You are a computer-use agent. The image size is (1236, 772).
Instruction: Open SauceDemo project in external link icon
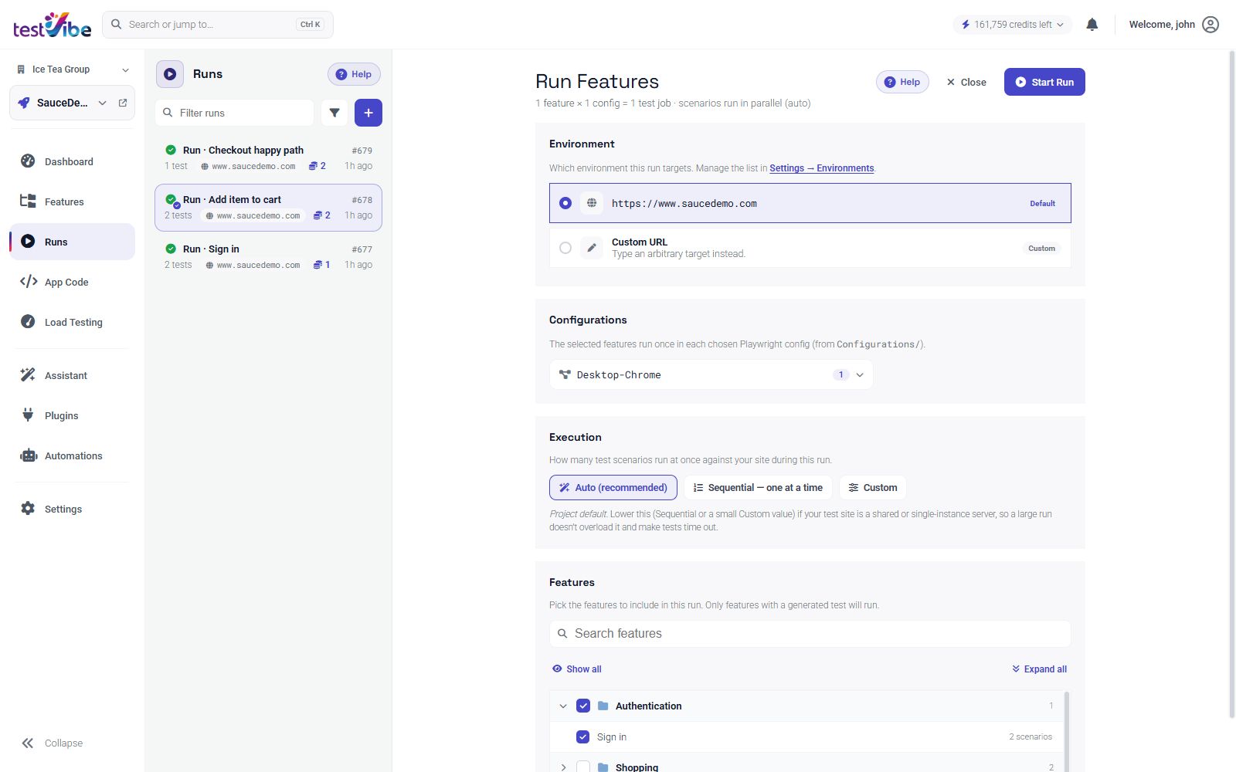pyautogui.click(x=123, y=103)
